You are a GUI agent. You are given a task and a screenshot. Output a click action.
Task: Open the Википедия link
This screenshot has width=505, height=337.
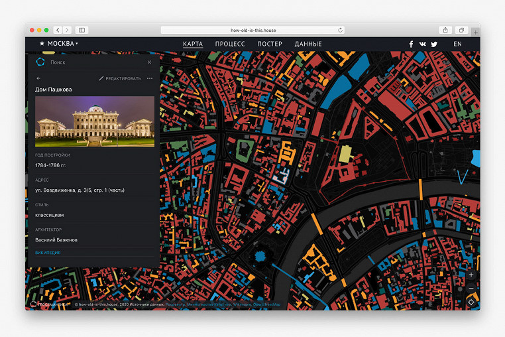(x=48, y=253)
